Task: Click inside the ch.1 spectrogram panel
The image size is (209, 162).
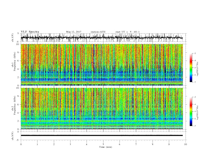Action: tap(102, 65)
